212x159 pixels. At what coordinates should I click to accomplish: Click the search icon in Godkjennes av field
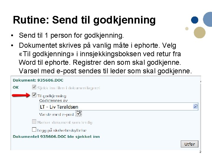[x=195, y=106]
